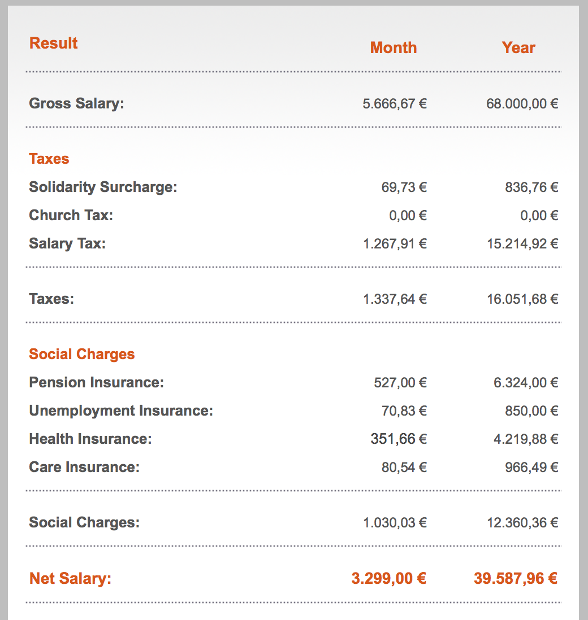Select the Gross Salary label
The width and height of the screenshot is (588, 620).
76,104
